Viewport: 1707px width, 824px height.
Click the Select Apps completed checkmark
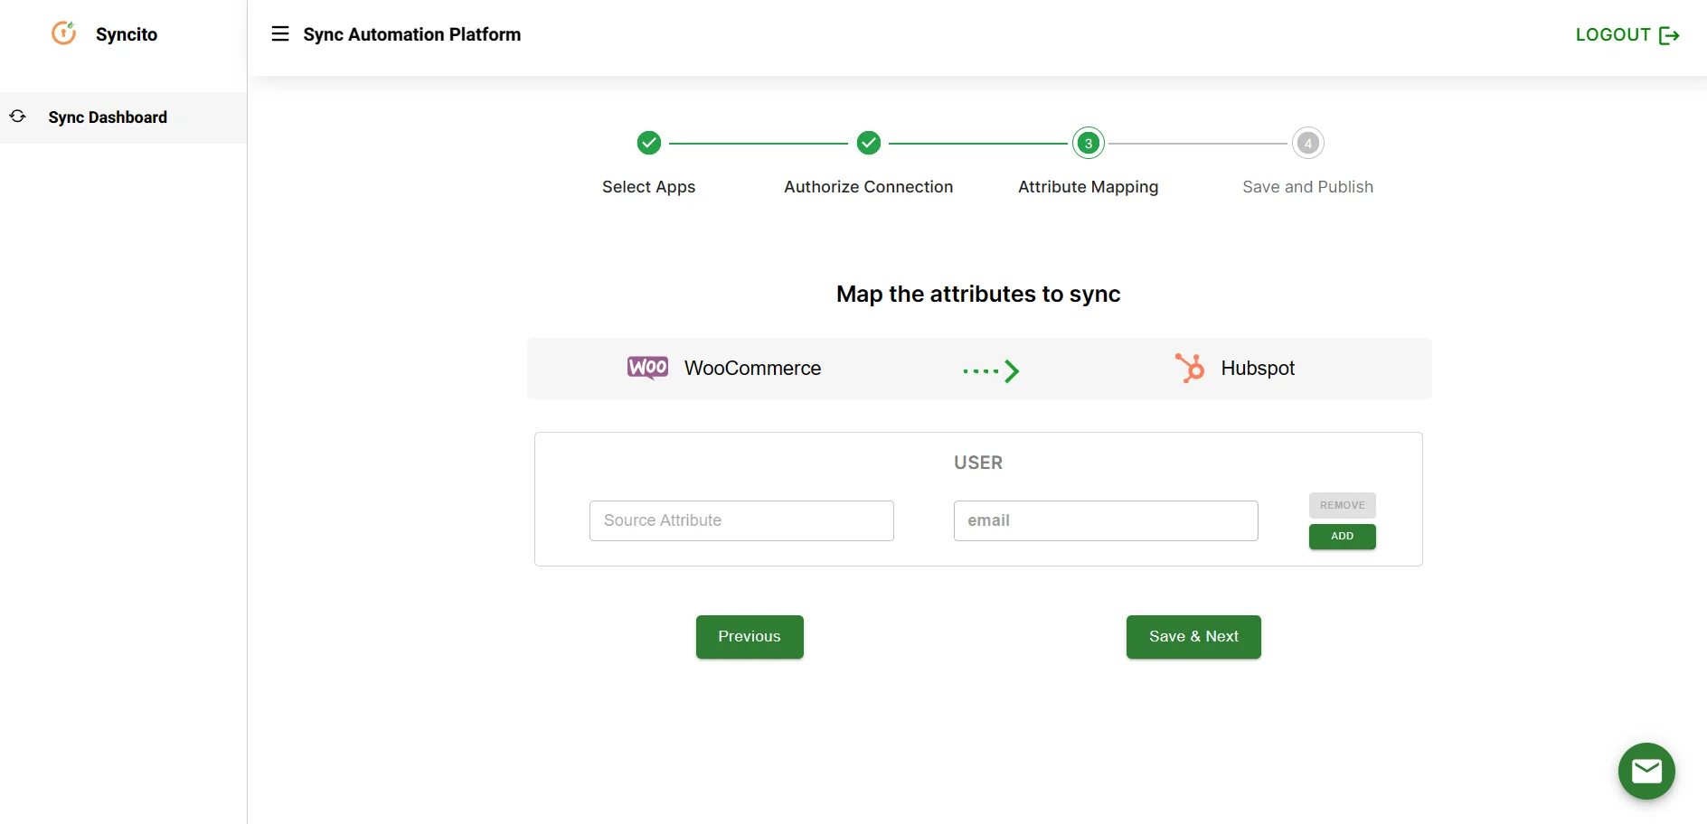pos(648,143)
